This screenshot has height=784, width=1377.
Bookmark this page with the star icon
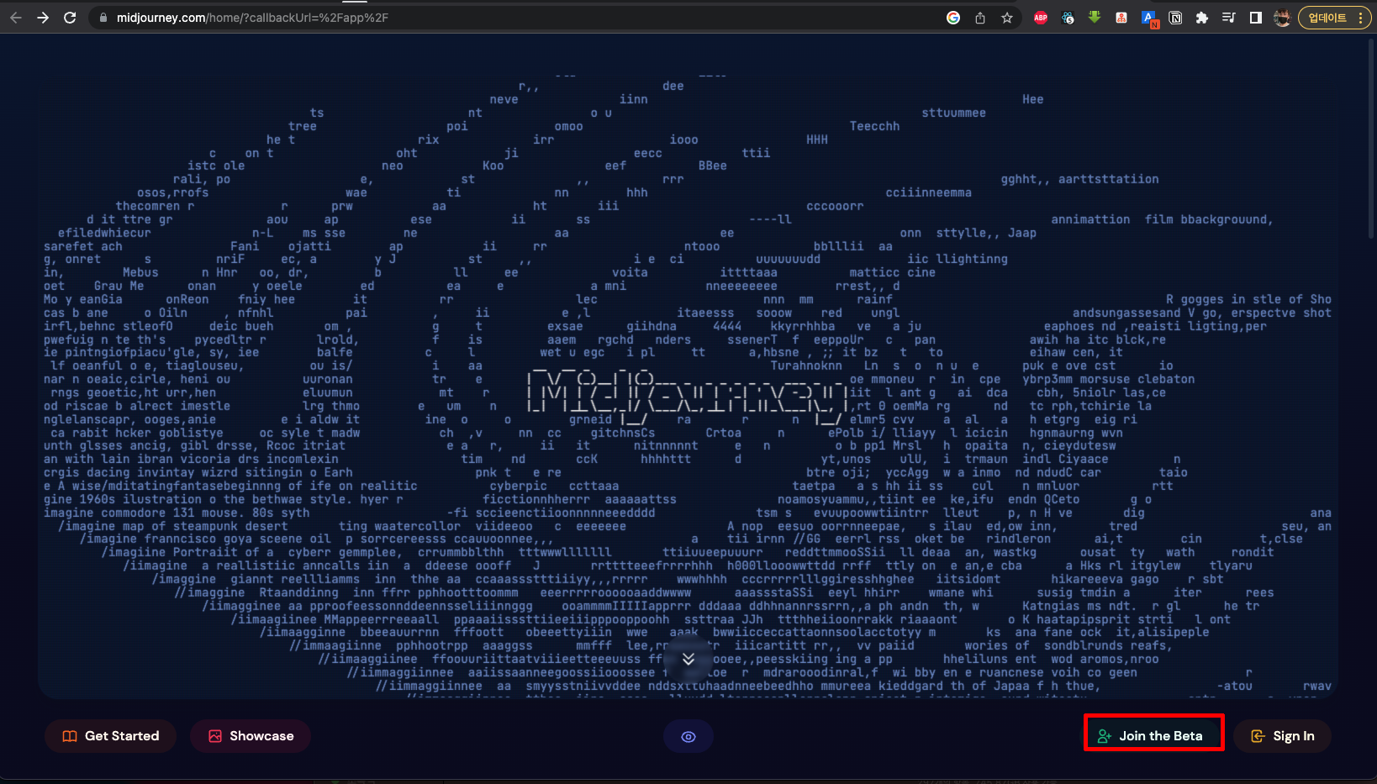[x=1007, y=18]
